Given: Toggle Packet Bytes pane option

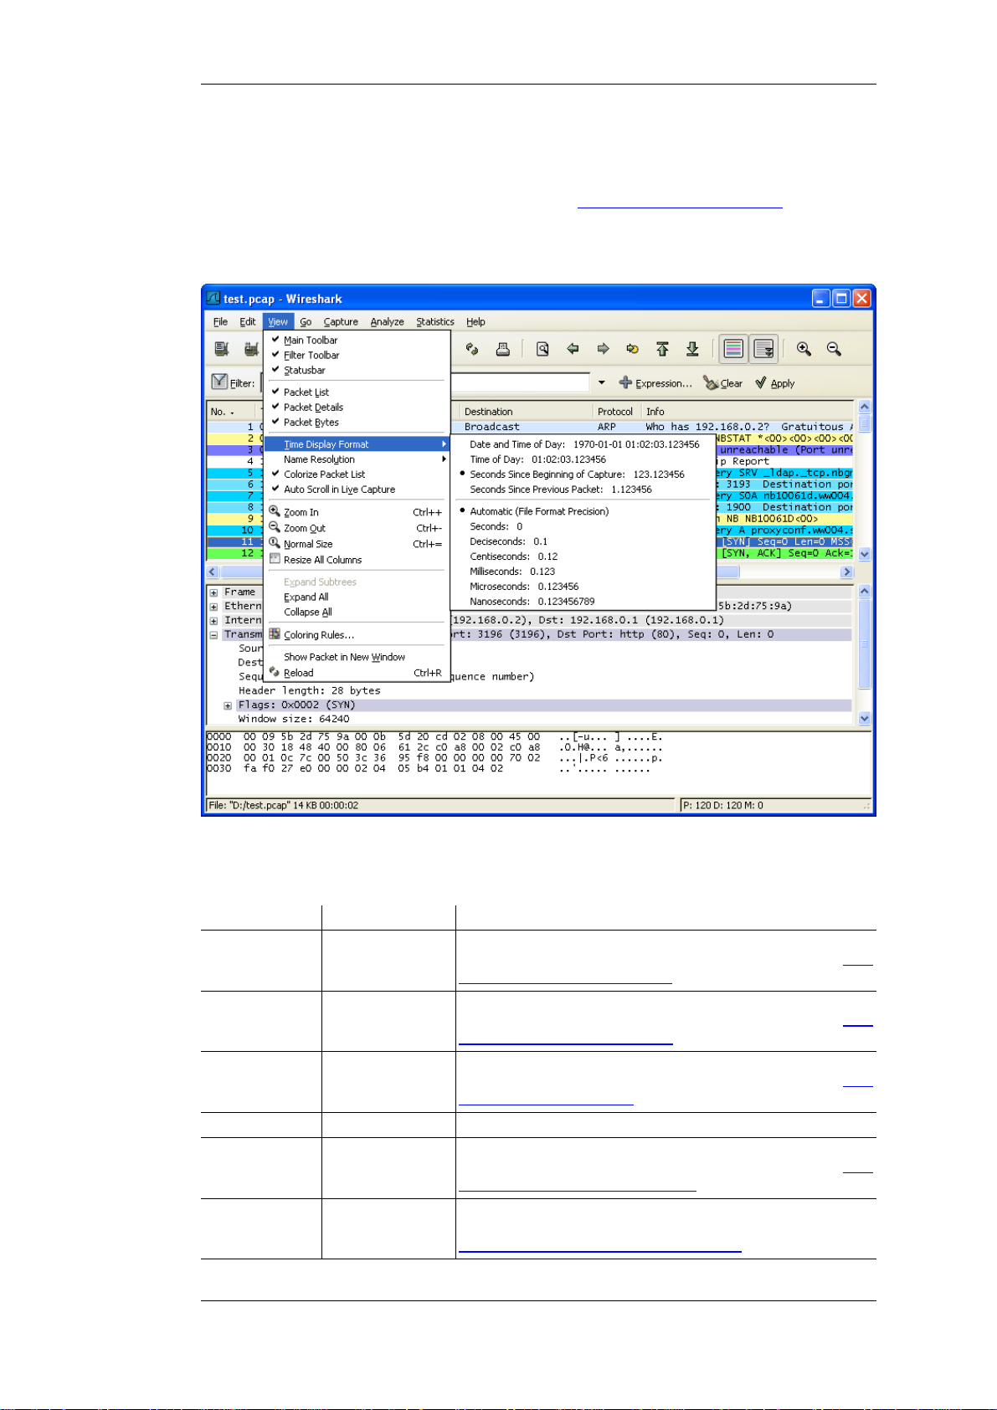Looking at the screenshot, I should coord(356,422).
